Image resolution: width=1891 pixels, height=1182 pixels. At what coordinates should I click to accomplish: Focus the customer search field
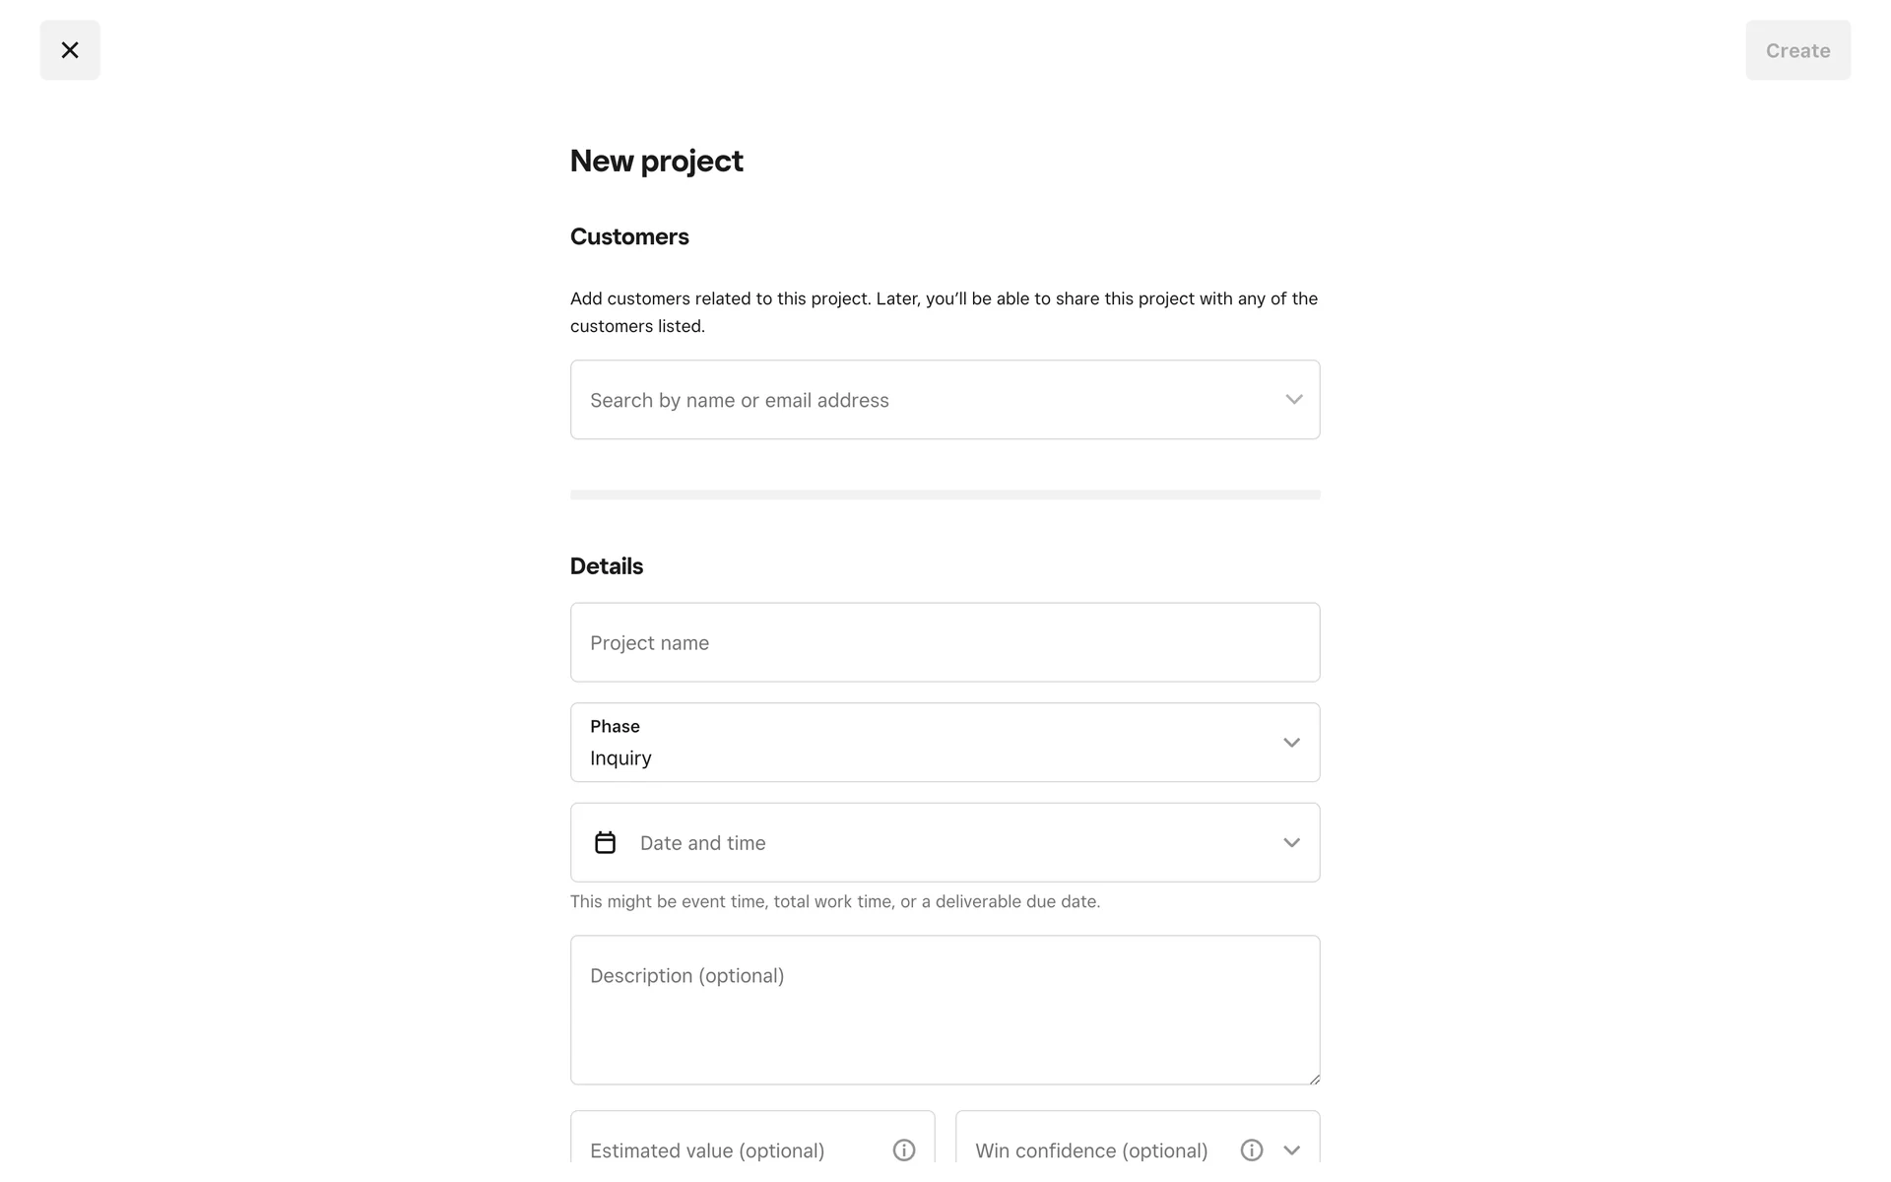point(916,400)
